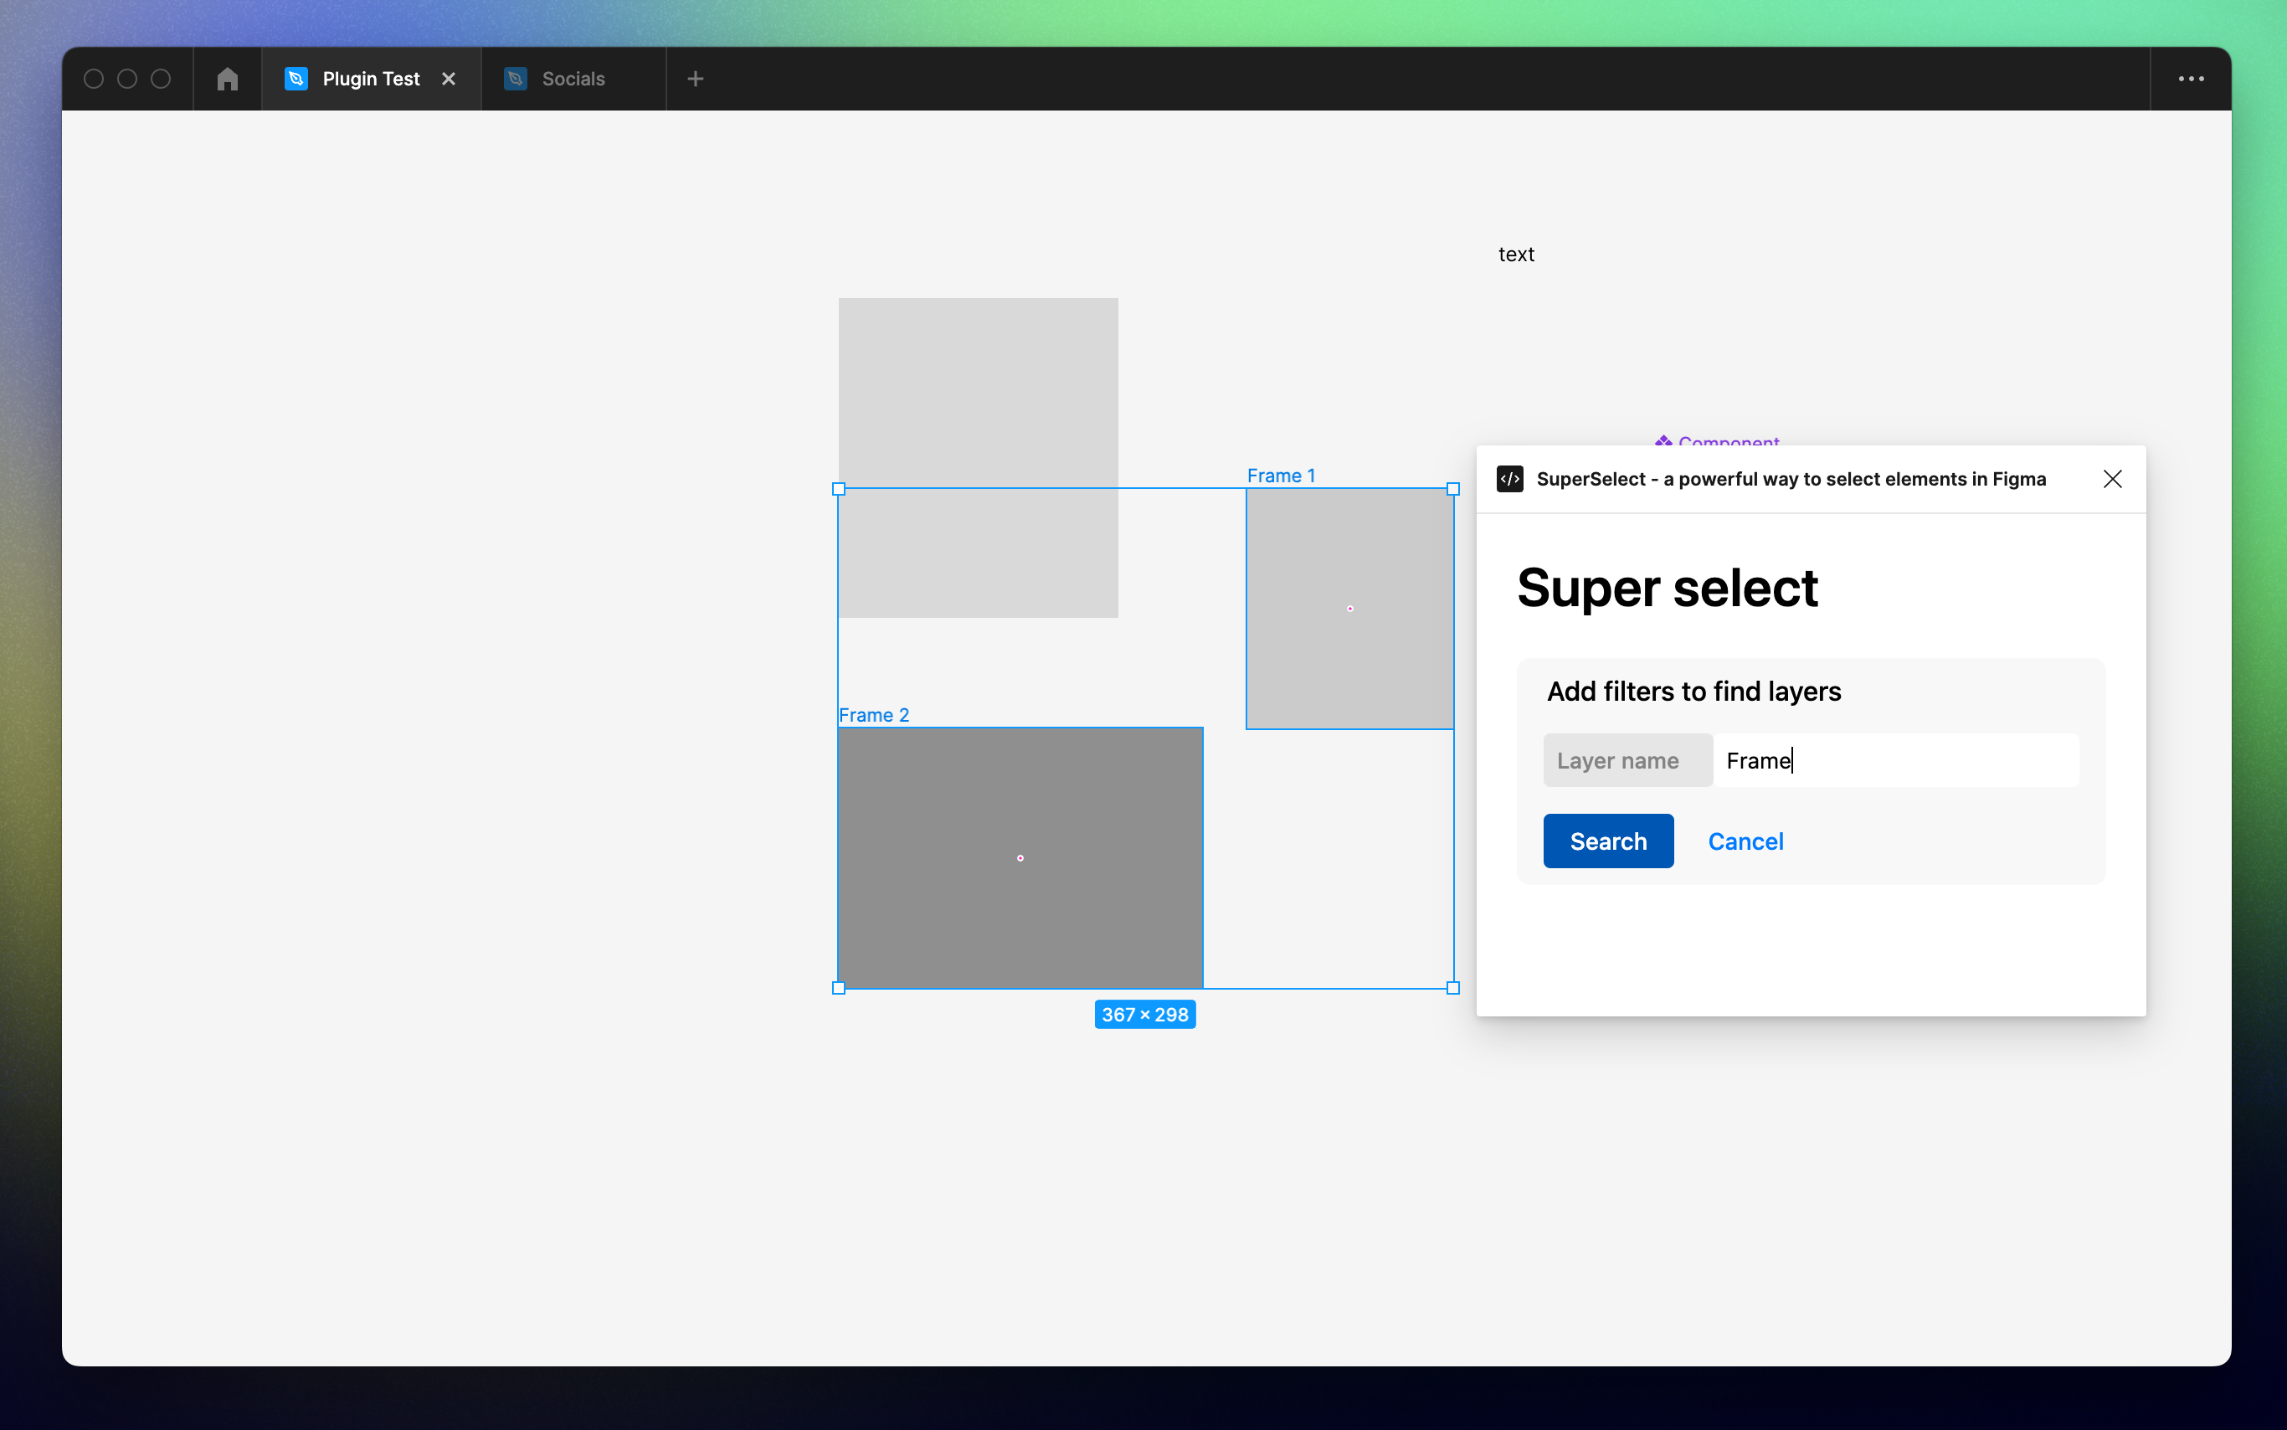Open the Socials tab
Image resolution: width=2287 pixels, height=1430 pixels.
(573, 79)
